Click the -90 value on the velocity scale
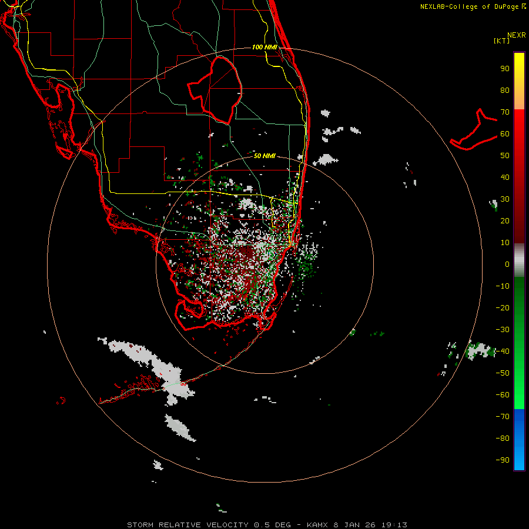This screenshot has height=529, width=529. pyautogui.click(x=503, y=460)
